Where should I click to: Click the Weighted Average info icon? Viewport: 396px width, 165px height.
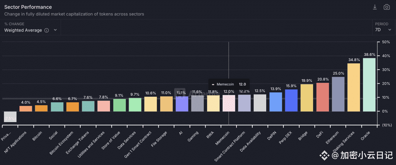click(47, 30)
